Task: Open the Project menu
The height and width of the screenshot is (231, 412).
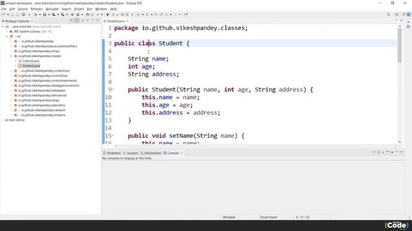Action: tap(79, 9)
